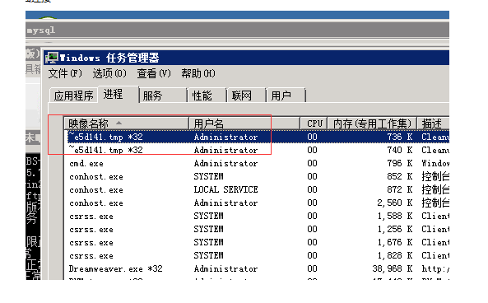
Task: Switch to the 联网 tab
Action: click(246, 96)
